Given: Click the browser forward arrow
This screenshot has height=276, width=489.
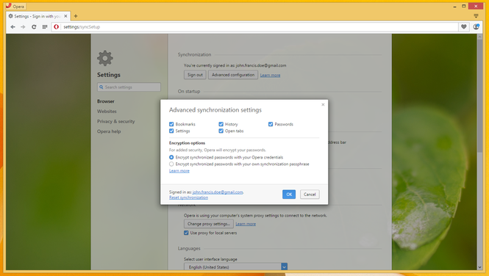Looking at the screenshot, I should coord(23,27).
